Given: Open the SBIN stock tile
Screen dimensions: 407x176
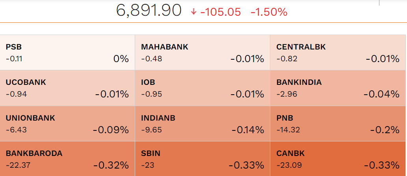Looking at the screenshot, I should [202, 158].
